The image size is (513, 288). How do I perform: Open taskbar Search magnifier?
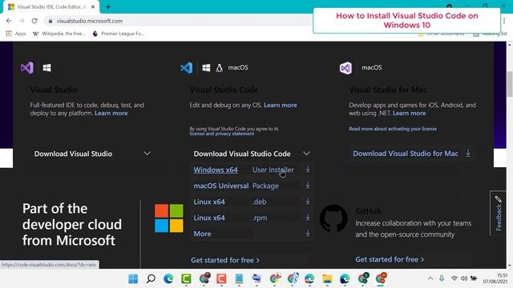coord(151,278)
